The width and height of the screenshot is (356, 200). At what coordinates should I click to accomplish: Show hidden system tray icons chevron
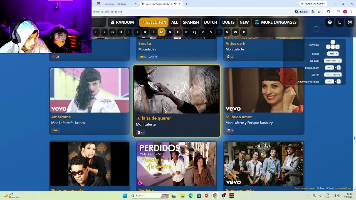pyautogui.click(x=308, y=196)
